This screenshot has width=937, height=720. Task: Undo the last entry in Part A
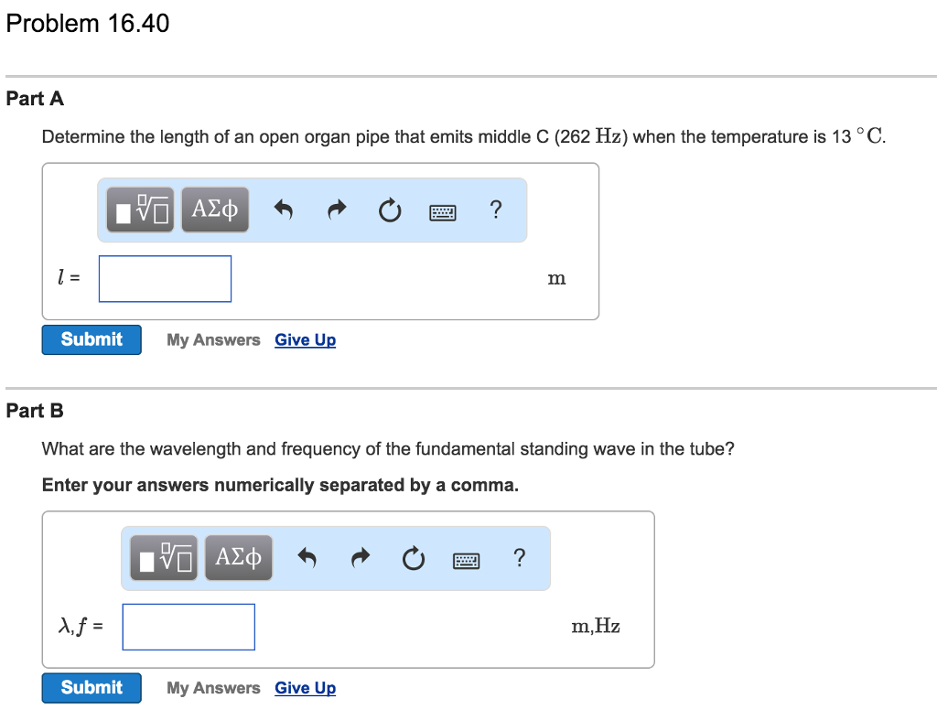(283, 210)
